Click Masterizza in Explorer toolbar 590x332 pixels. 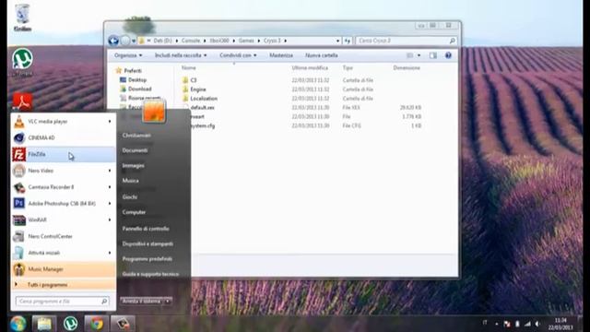click(281, 55)
